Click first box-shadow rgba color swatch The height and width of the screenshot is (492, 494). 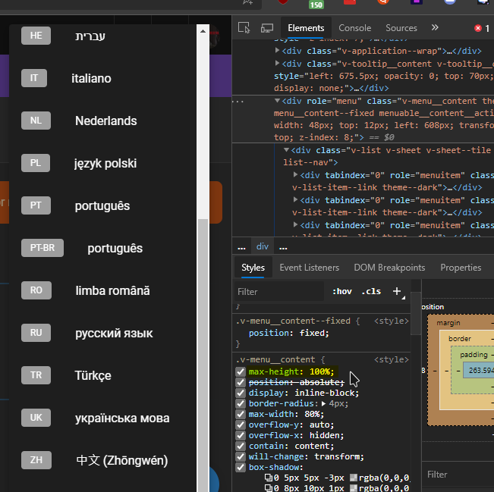tap(354, 478)
